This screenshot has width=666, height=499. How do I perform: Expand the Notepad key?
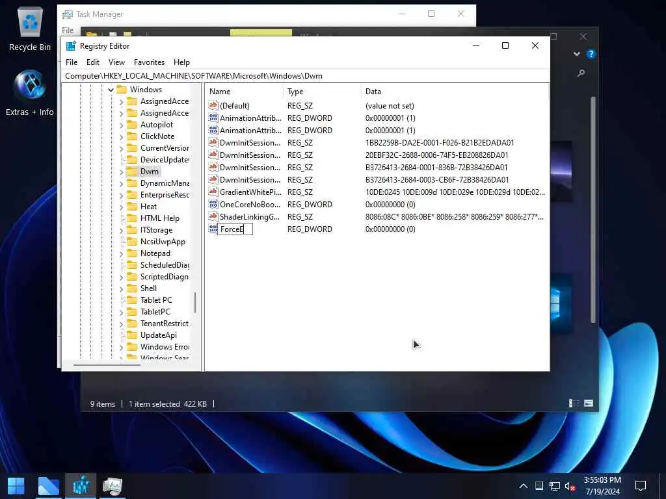(x=121, y=254)
